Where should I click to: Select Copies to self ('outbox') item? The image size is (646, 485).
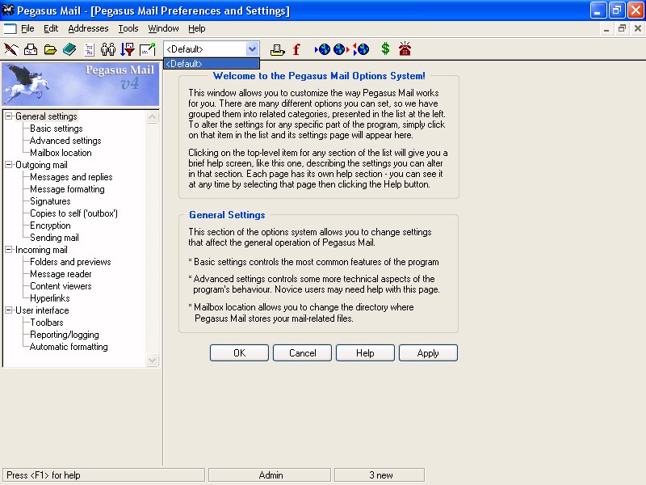point(73,213)
